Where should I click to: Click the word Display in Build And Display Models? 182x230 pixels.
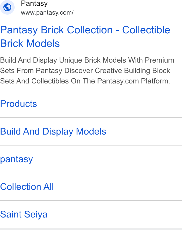pos(58,131)
